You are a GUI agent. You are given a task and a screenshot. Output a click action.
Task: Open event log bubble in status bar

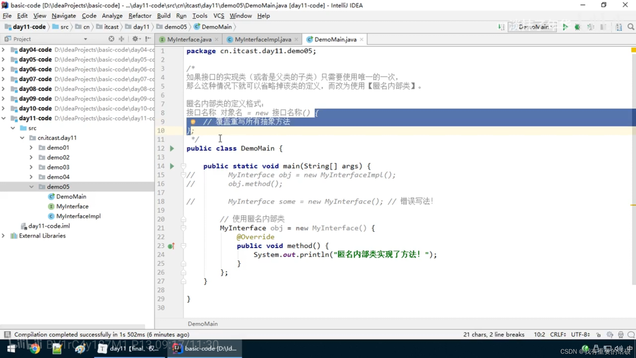point(631,334)
